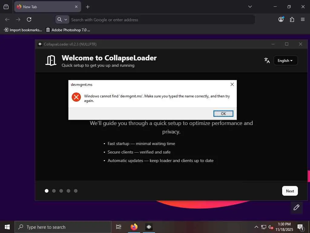The width and height of the screenshot is (310, 233).
Task: Click Firefox icon in taskbar
Action: 134,227
